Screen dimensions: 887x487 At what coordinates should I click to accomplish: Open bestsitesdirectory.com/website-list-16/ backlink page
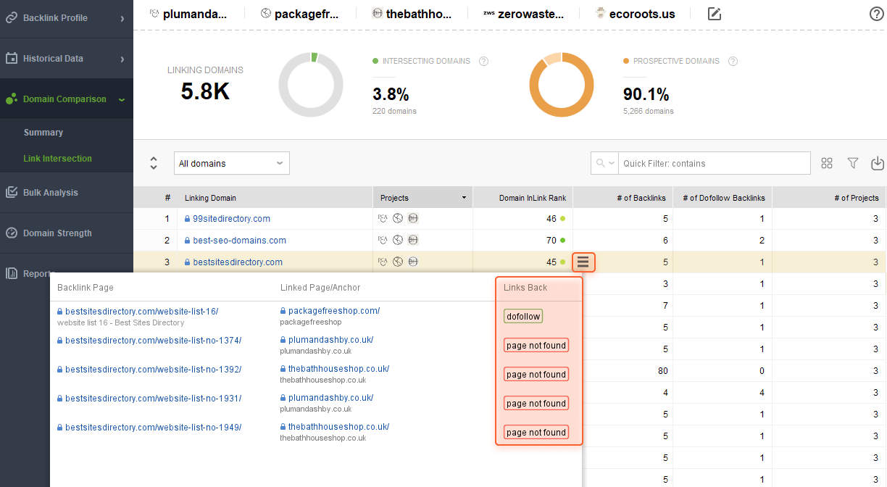coord(141,312)
